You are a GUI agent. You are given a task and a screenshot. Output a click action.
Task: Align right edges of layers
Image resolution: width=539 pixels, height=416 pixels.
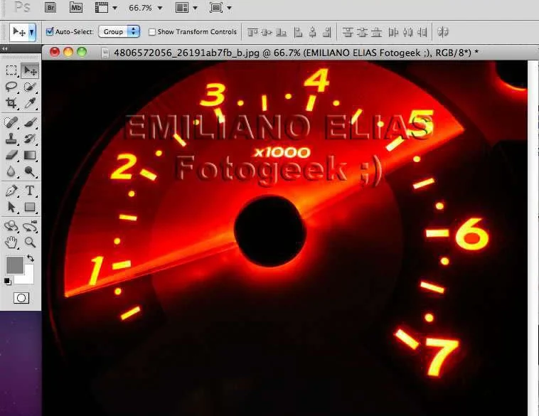point(327,32)
